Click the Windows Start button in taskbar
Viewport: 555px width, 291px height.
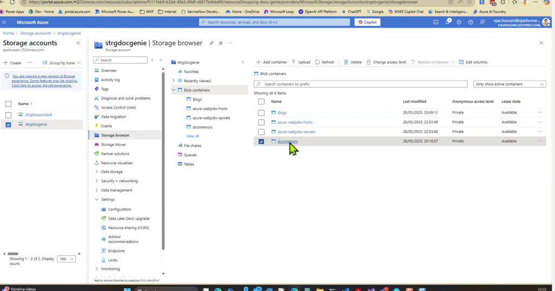click(x=127, y=289)
